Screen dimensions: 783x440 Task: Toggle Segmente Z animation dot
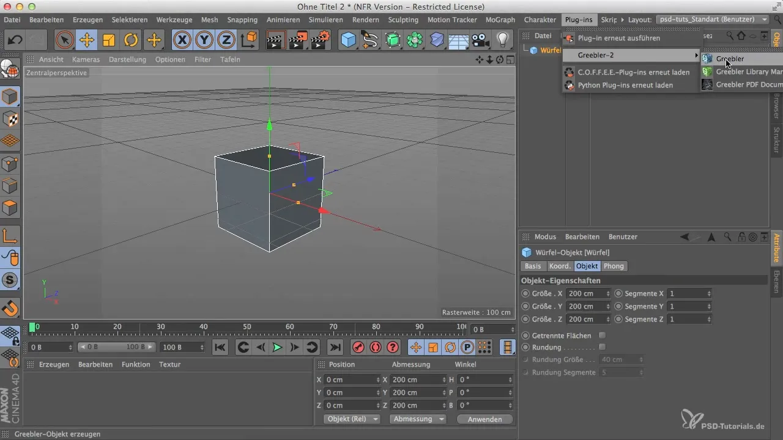(x=618, y=319)
